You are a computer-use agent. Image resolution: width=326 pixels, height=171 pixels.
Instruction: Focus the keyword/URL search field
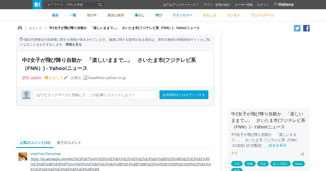coord(72,5)
